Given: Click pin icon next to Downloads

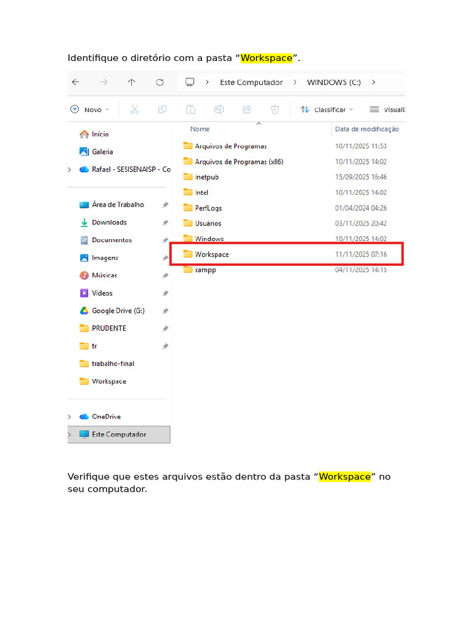Looking at the screenshot, I should point(165,223).
